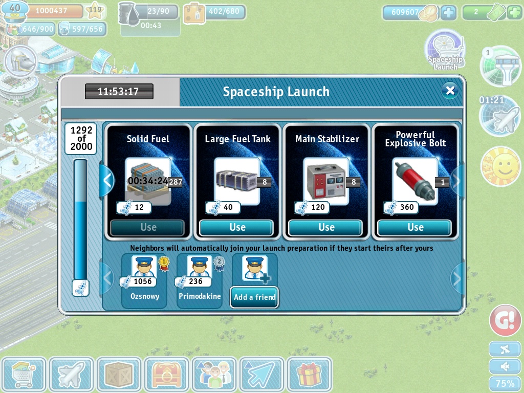Click the gift box icon
This screenshot has height=393, width=524.
point(309,375)
